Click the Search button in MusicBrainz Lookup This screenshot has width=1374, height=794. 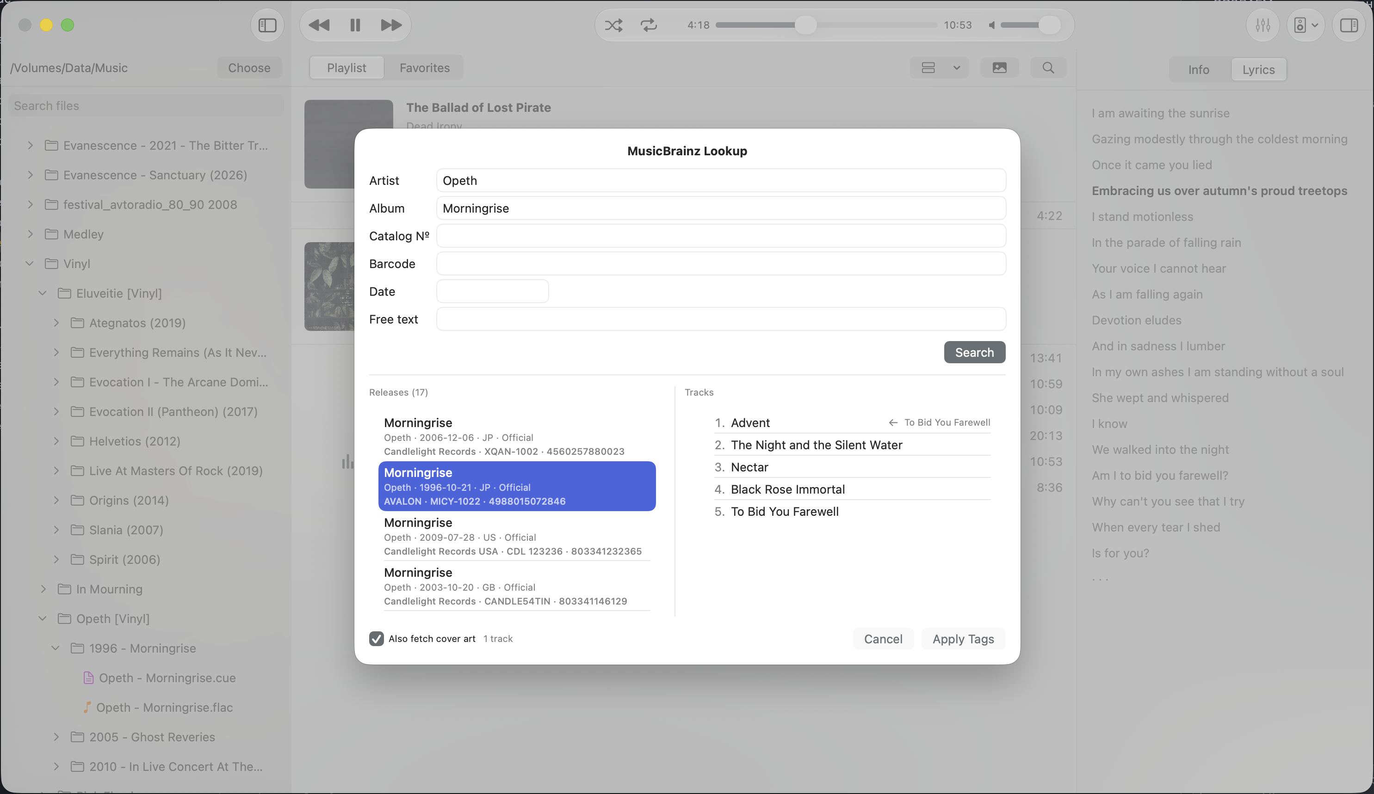[x=974, y=352]
